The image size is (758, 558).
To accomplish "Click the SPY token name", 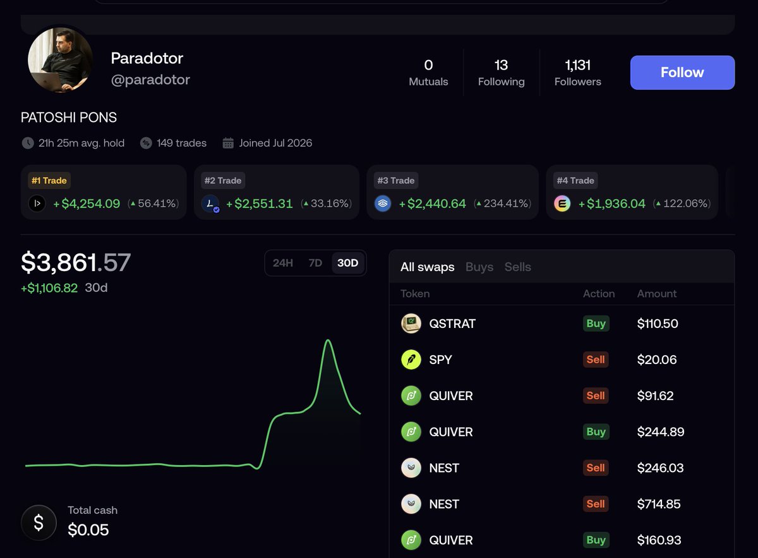I will point(441,360).
